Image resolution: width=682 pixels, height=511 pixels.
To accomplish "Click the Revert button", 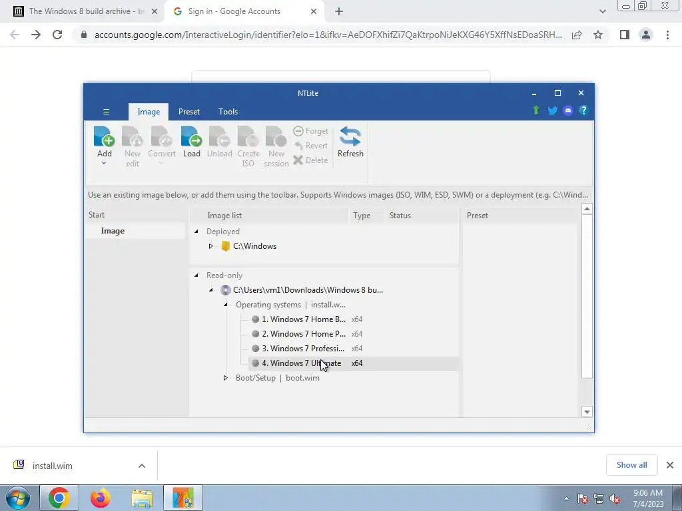I will point(310,146).
